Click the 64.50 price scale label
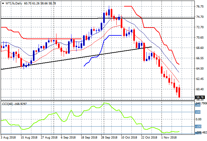Viewport: 207px width, 141px height. point(200,68)
